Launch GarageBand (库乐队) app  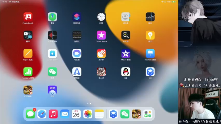[x=101, y=53]
